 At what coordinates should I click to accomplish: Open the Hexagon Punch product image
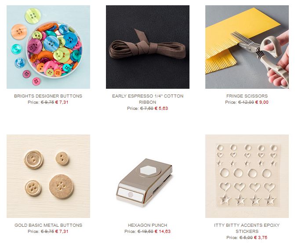pos(148,176)
